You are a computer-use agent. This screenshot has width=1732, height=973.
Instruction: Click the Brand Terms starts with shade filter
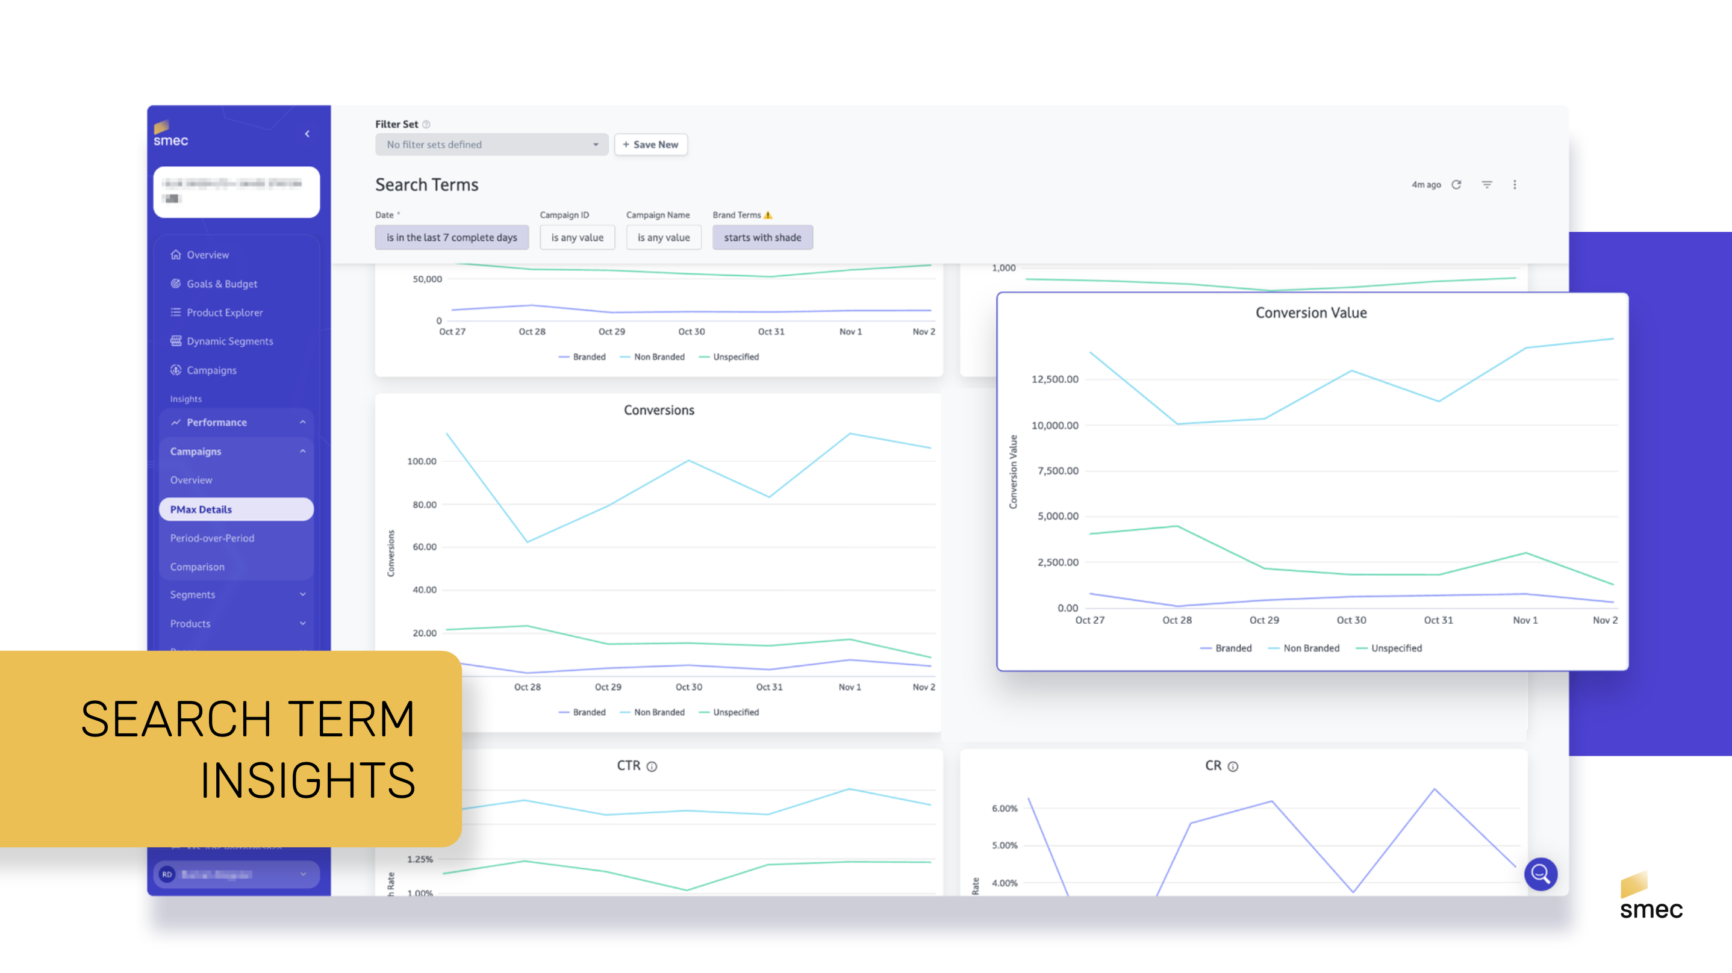[x=762, y=237]
